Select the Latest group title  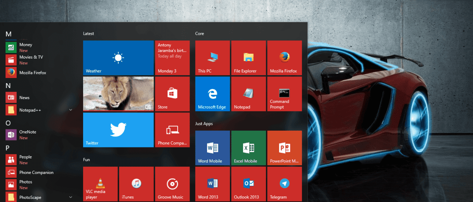[x=89, y=34]
